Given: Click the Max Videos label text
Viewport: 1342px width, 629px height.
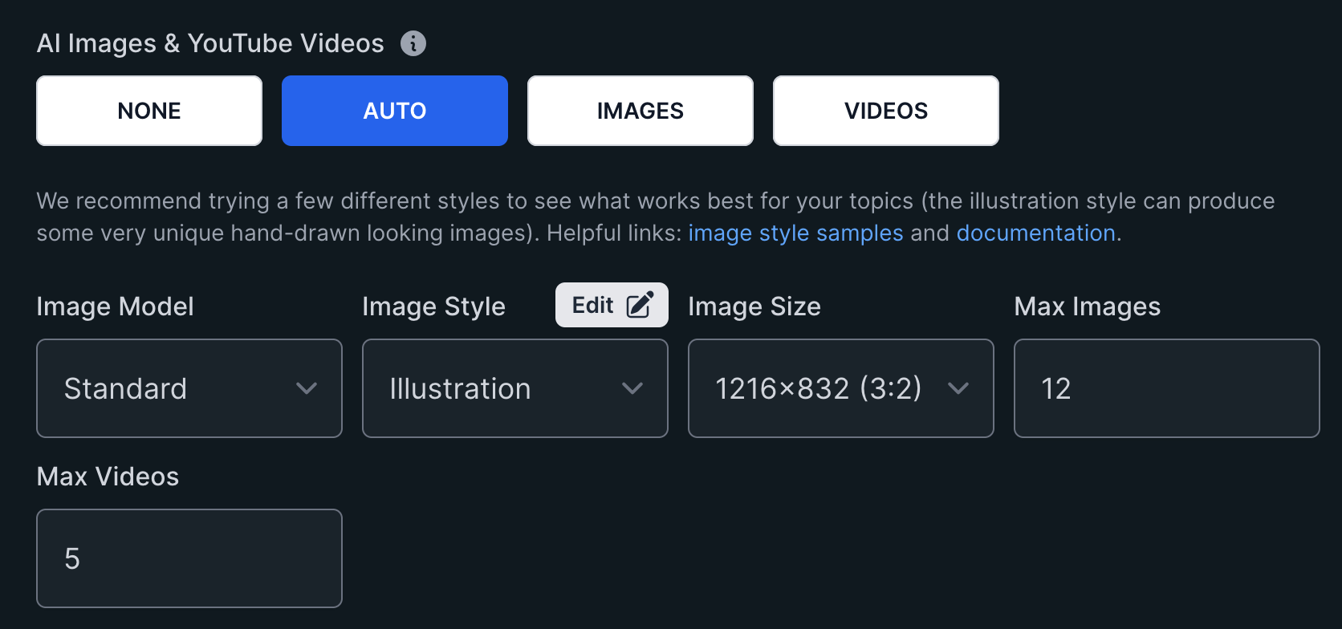Looking at the screenshot, I should click(108, 477).
